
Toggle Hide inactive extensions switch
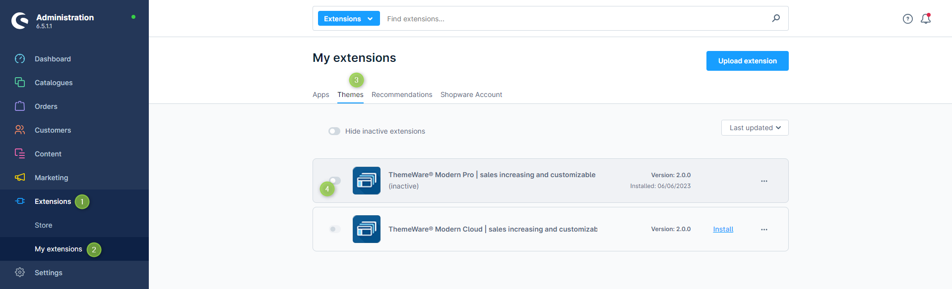coord(334,131)
